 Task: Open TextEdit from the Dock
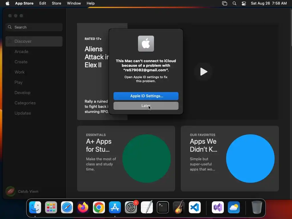[x=147, y=207]
